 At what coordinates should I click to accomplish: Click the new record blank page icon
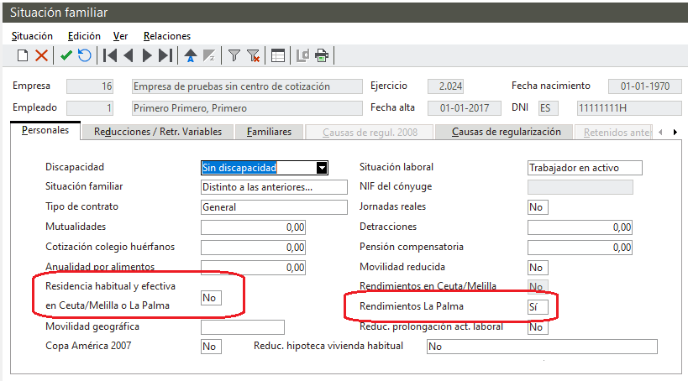point(23,56)
